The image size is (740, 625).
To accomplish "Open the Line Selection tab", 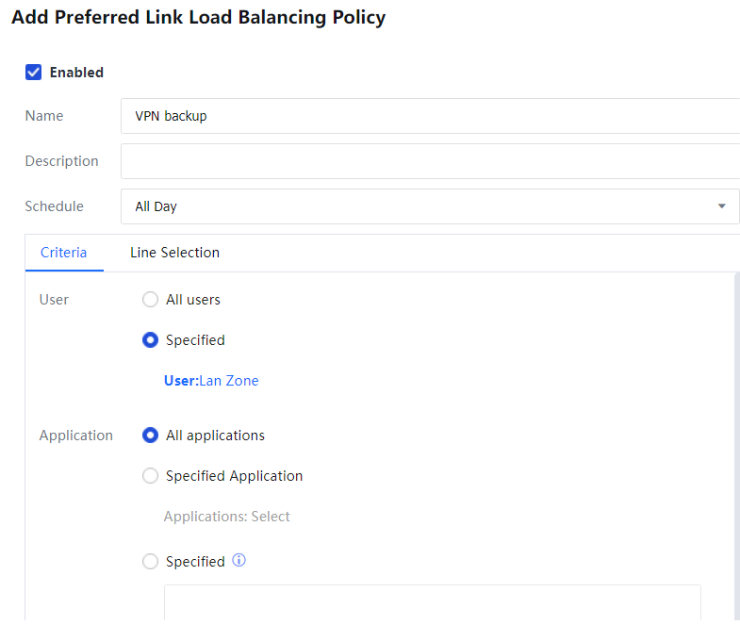I will click(x=174, y=253).
